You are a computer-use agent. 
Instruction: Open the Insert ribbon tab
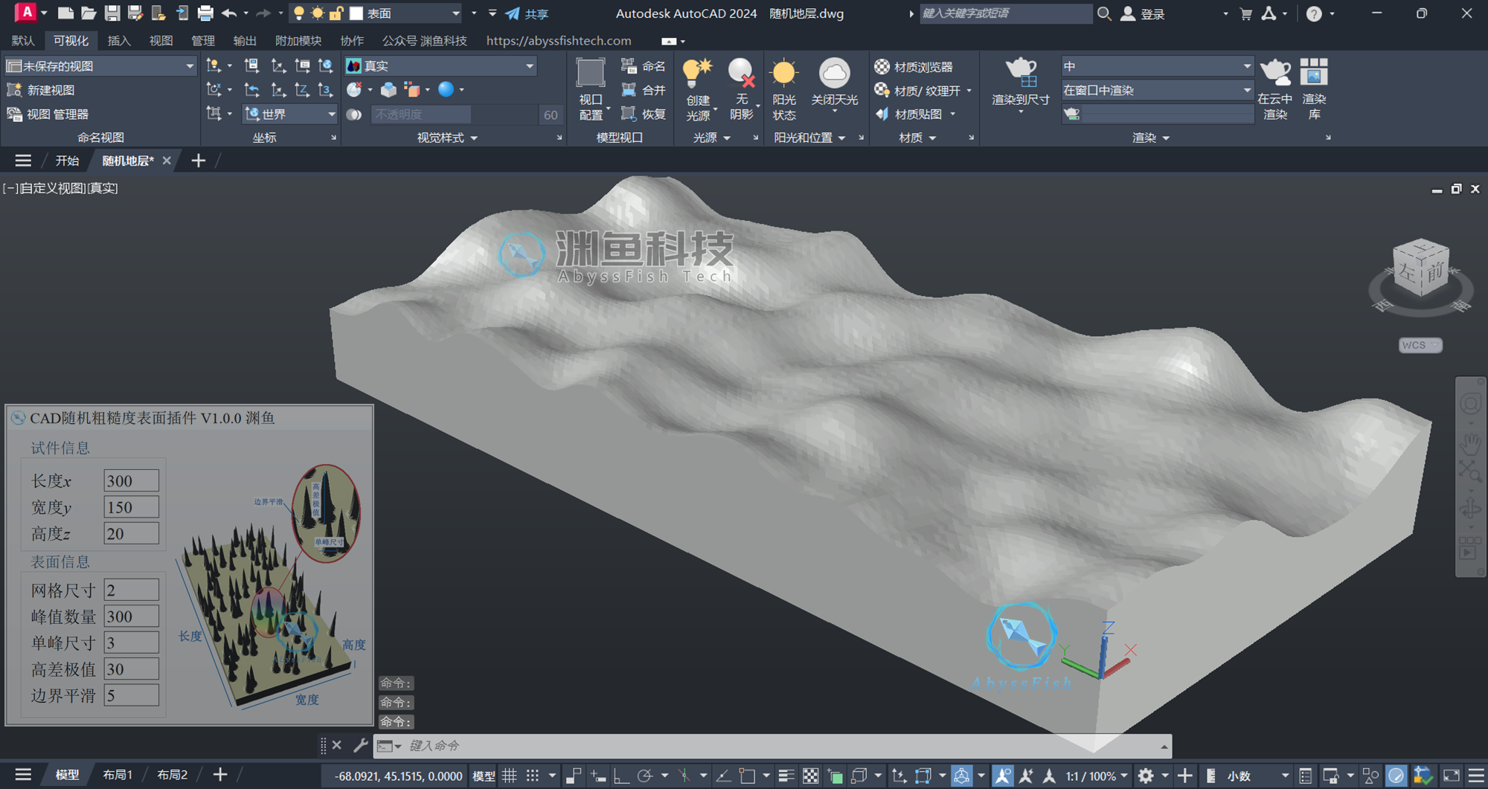(x=119, y=41)
